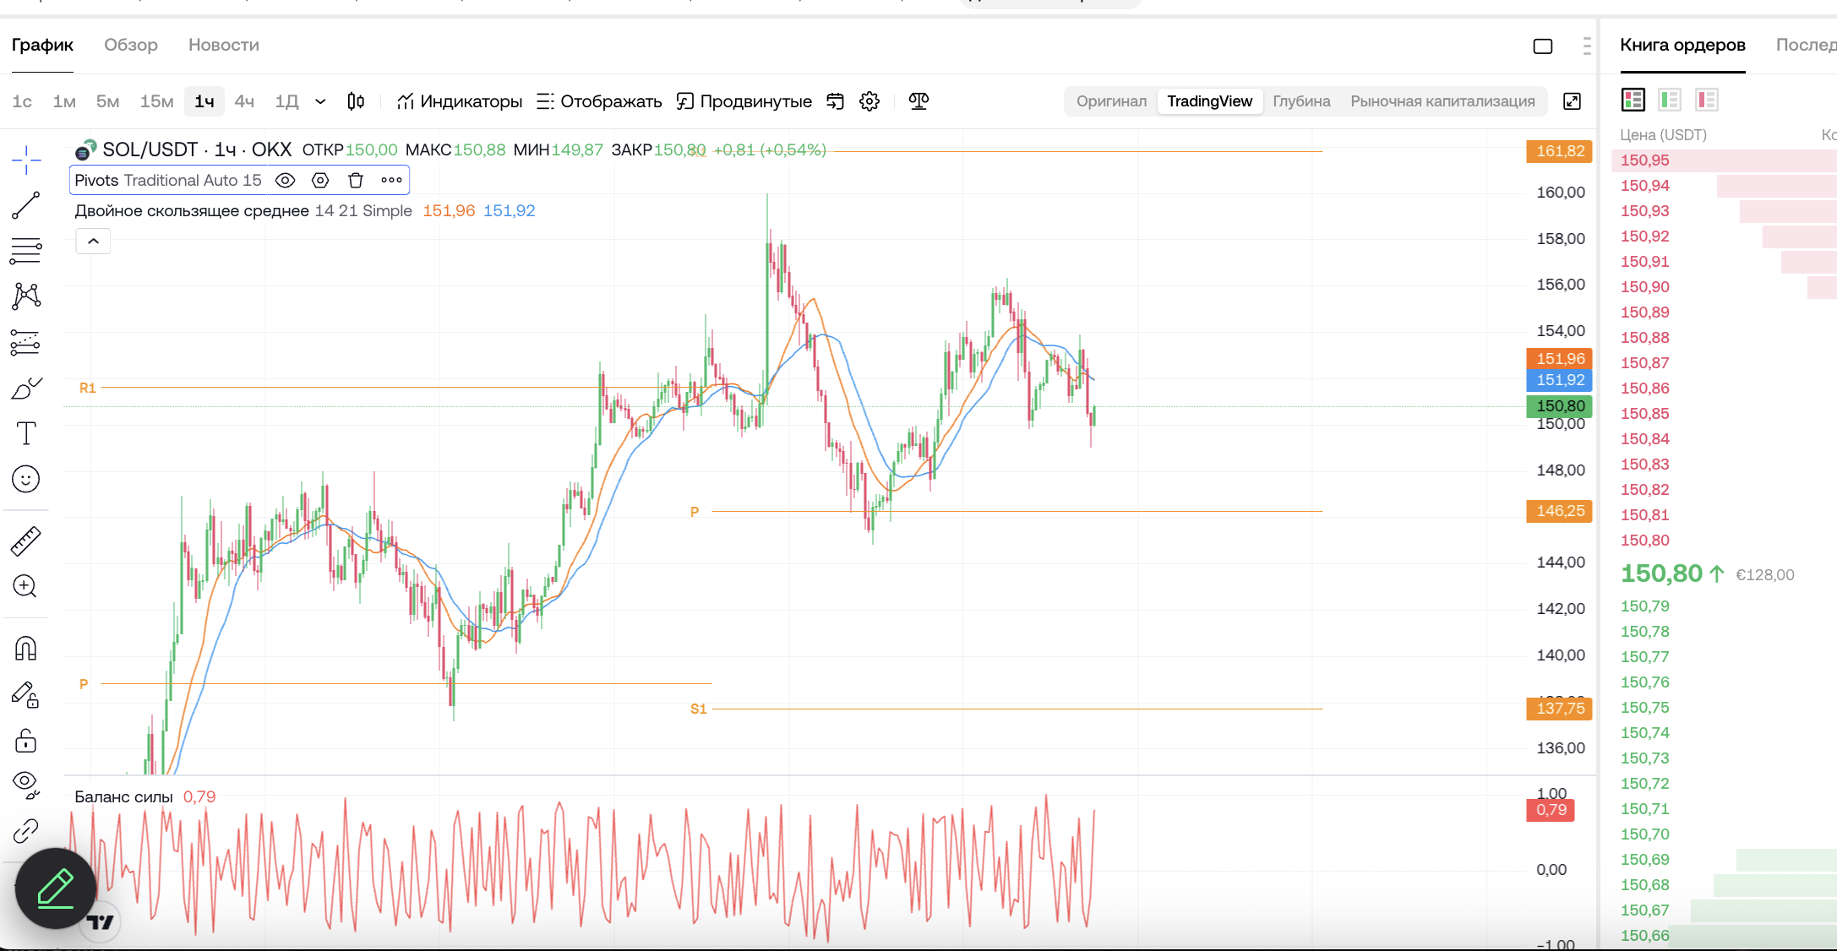Click the Баланс силы indicator label
The image size is (1837, 951).
[x=123, y=796]
